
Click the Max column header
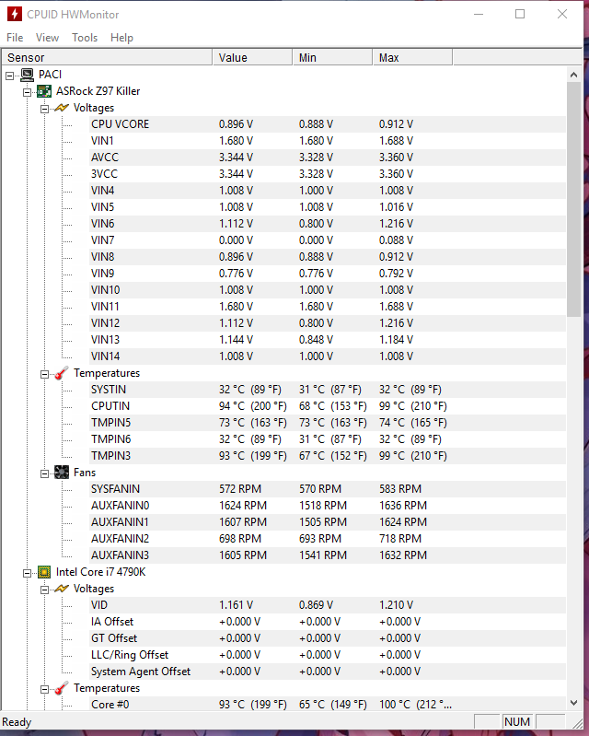pyautogui.click(x=412, y=57)
